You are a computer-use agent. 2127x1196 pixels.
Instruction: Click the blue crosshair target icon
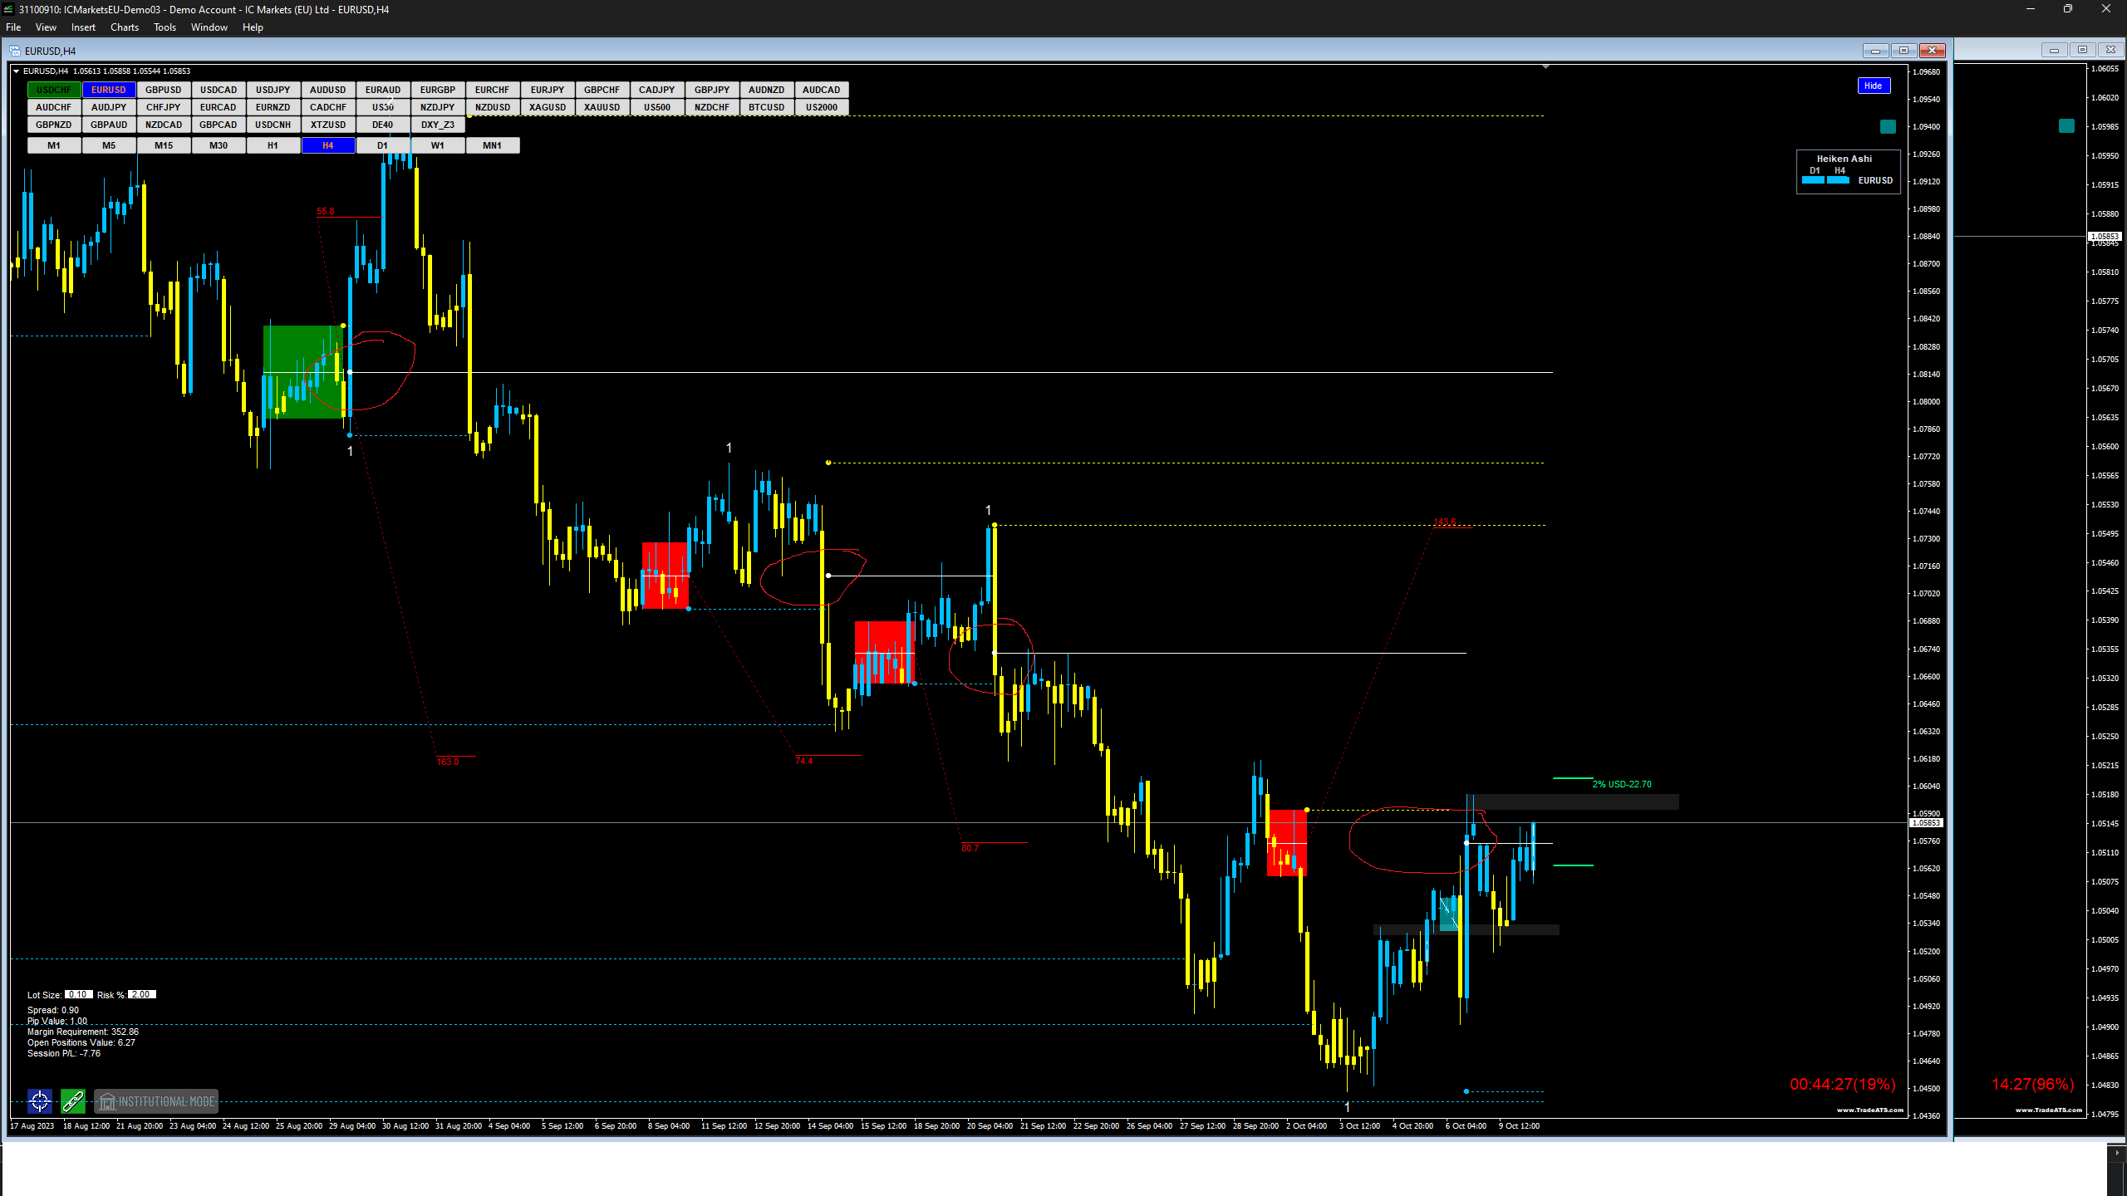40,1101
